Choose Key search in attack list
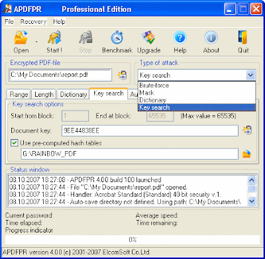 (x=197, y=107)
